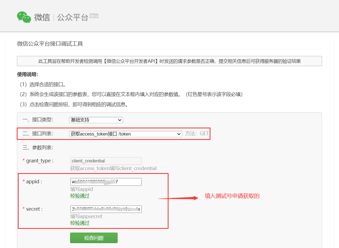Click the green 检查问题 button
The height and width of the screenshot is (248, 339).
pos(94,238)
